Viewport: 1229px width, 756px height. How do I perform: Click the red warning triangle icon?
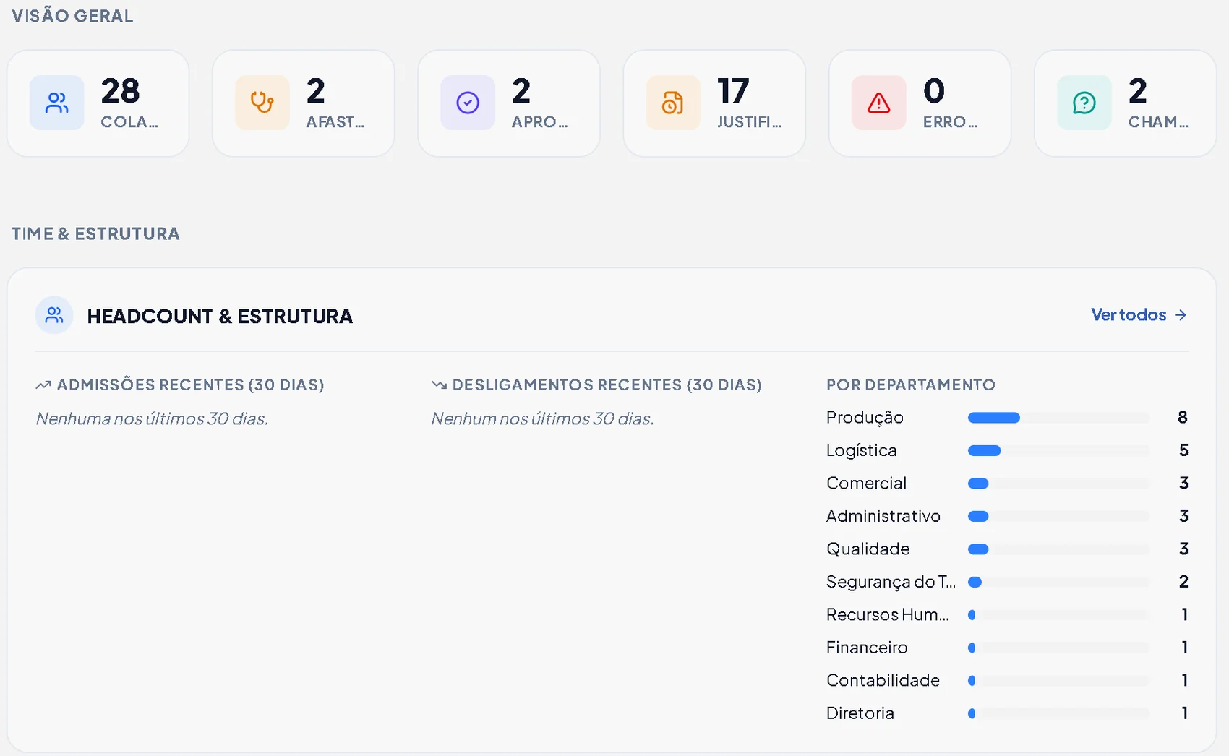878,103
